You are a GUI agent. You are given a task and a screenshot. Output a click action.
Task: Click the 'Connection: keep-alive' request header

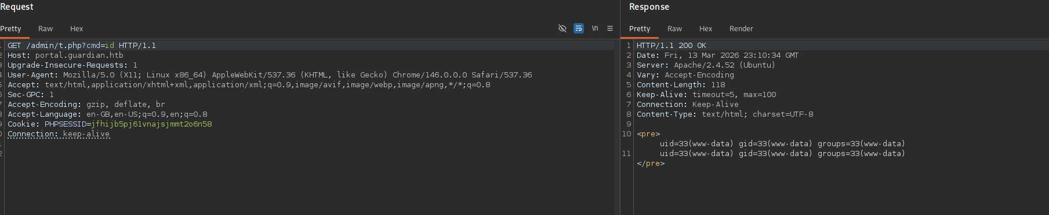tap(59, 134)
